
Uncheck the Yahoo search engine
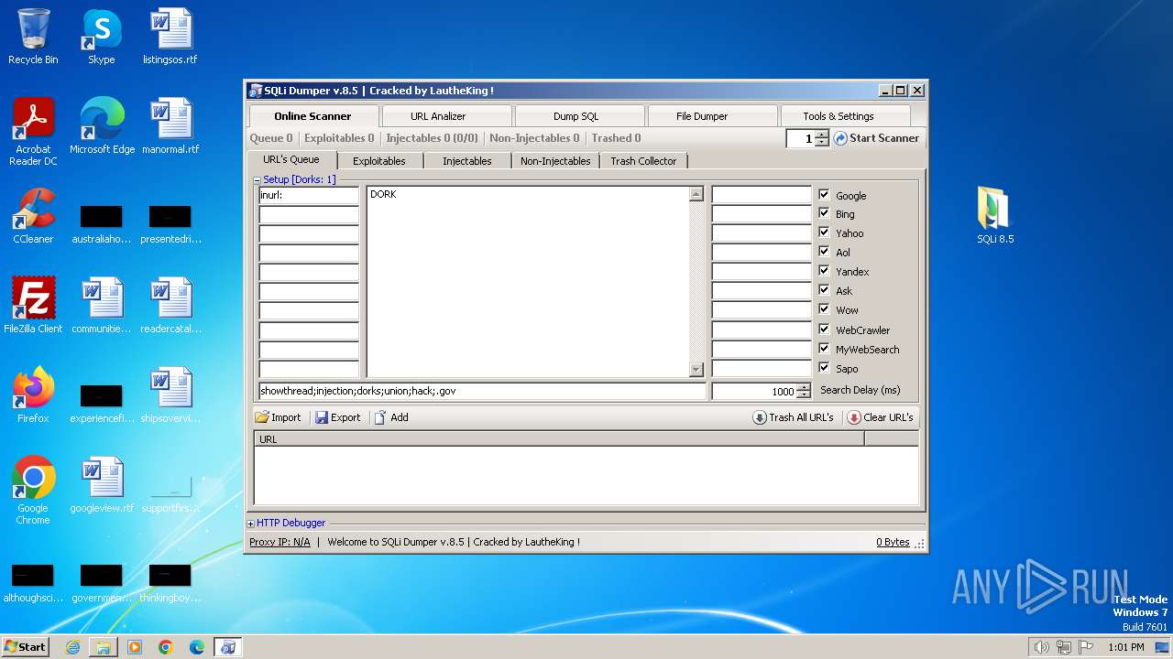824,232
